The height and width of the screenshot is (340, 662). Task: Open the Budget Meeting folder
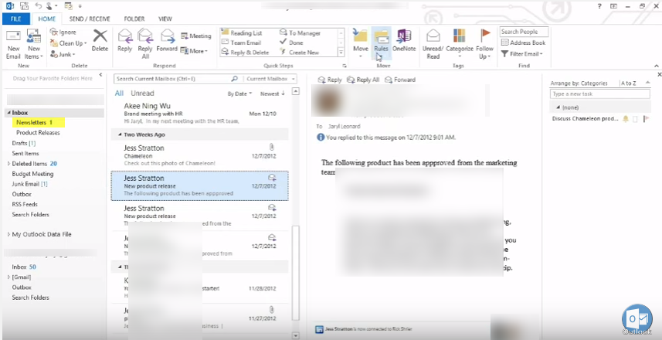pyautogui.click(x=32, y=174)
